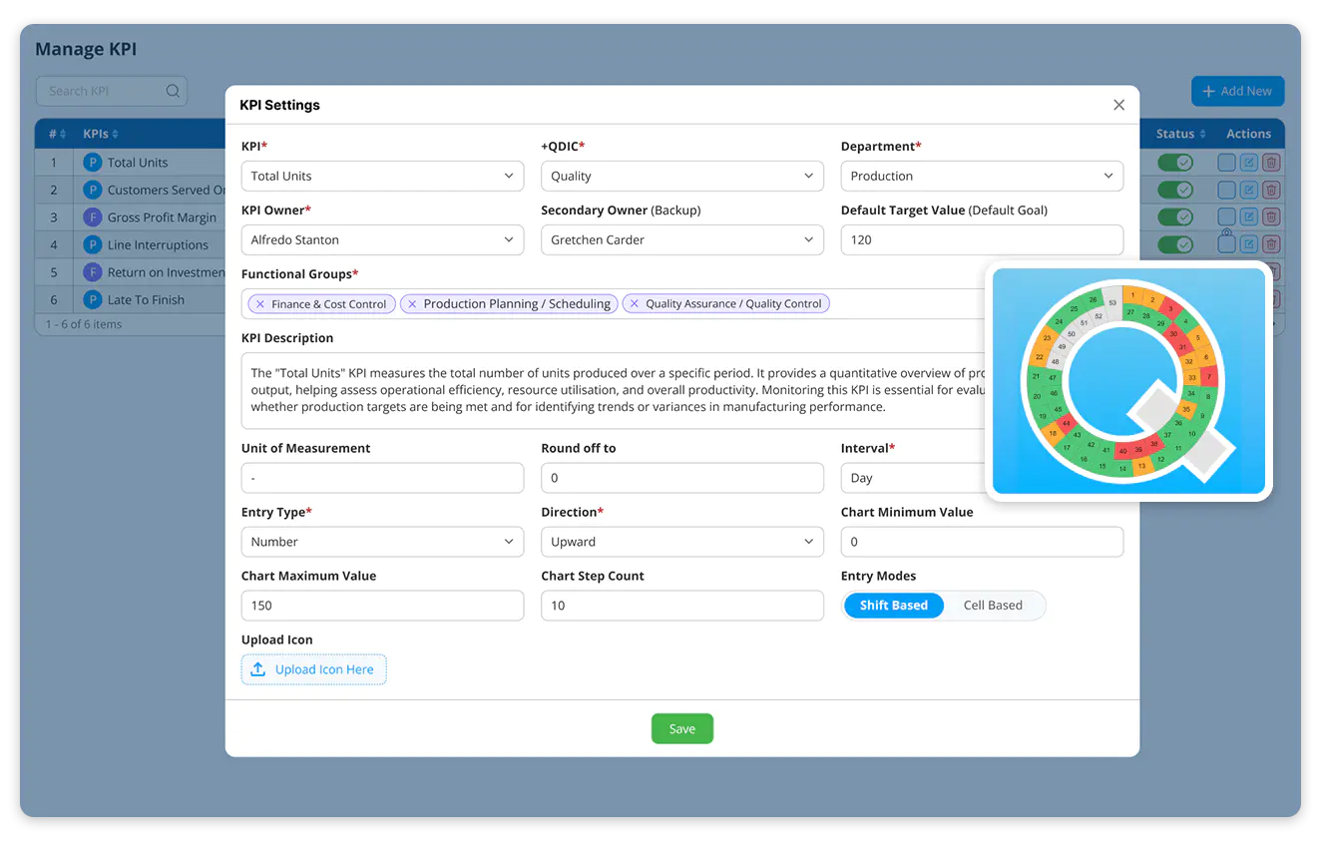Screen dimensions: 1321x848
Task: Click the edit icon for row 1
Action: click(x=1249, y=163)
